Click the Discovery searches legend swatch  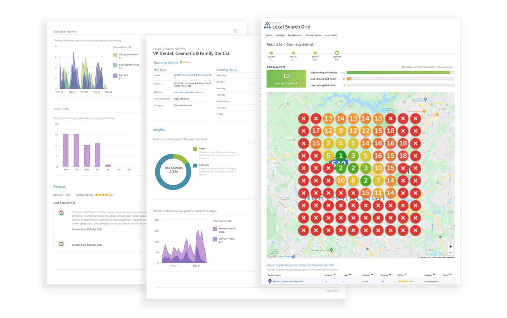coord(195,166)
